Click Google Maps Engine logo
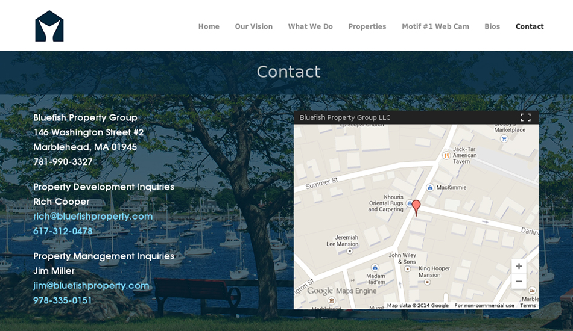This screenshot has width=573, height=331. (x=341, y=291)
